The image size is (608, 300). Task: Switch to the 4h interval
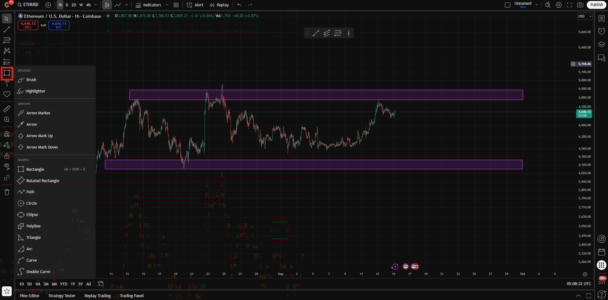coord(88,5)
